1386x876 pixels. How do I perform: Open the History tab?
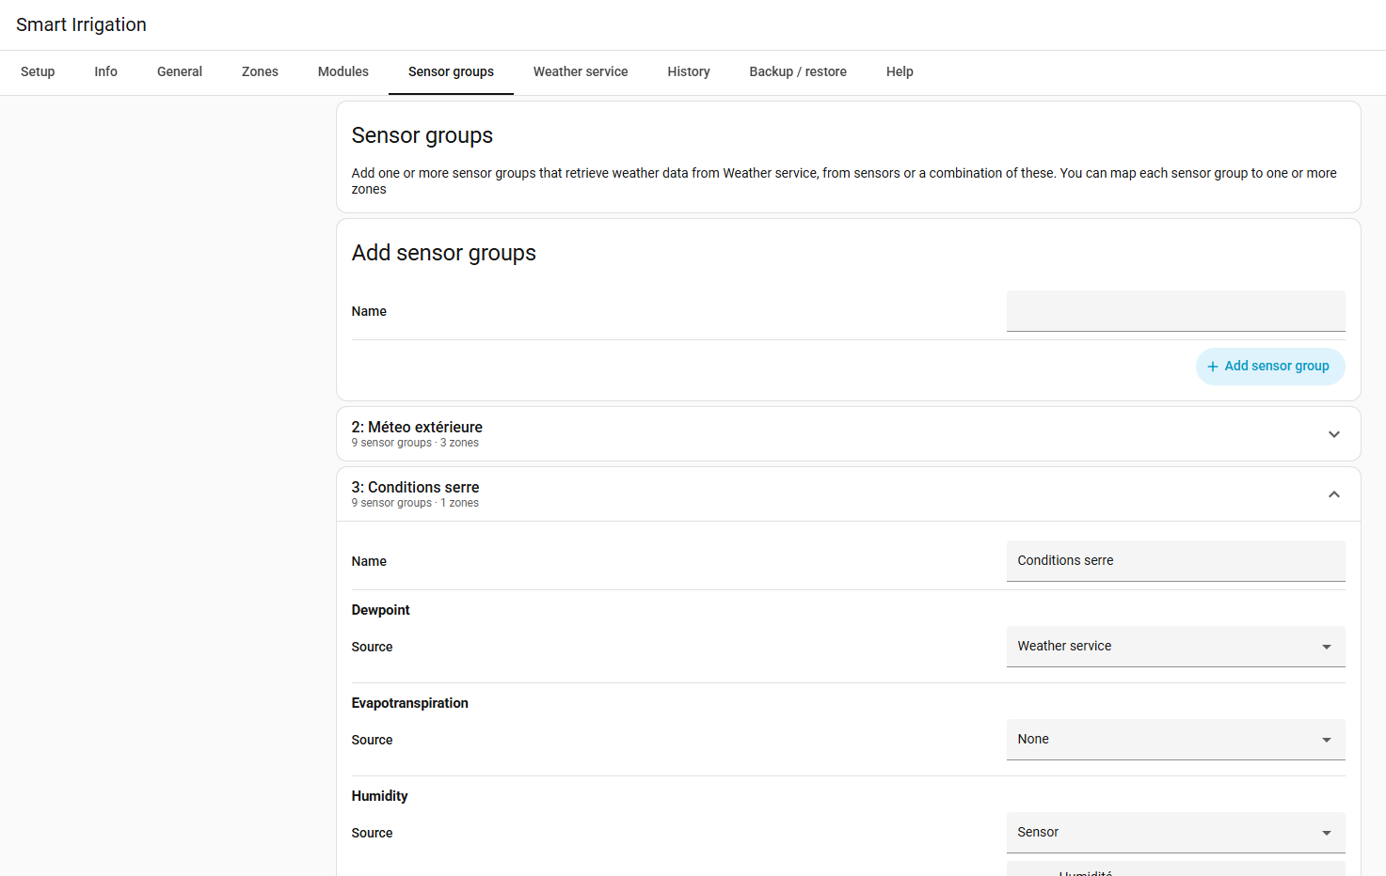[x=689, y=72]
